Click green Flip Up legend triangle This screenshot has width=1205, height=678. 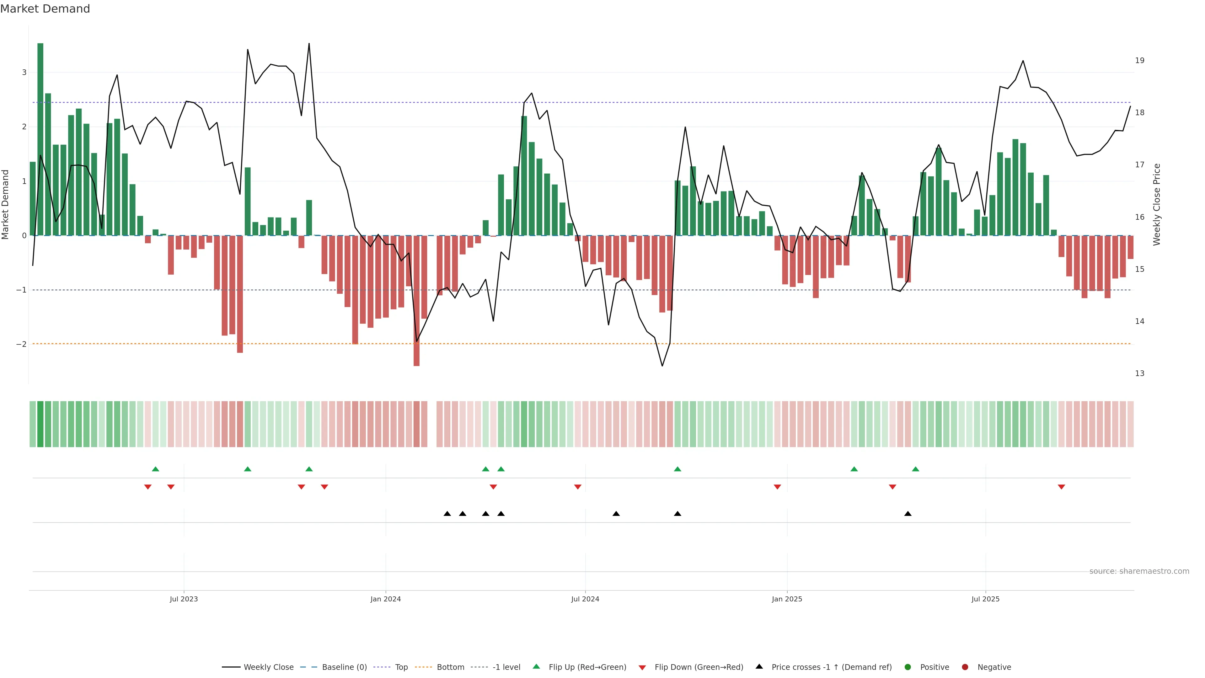[x=537, y=666]
